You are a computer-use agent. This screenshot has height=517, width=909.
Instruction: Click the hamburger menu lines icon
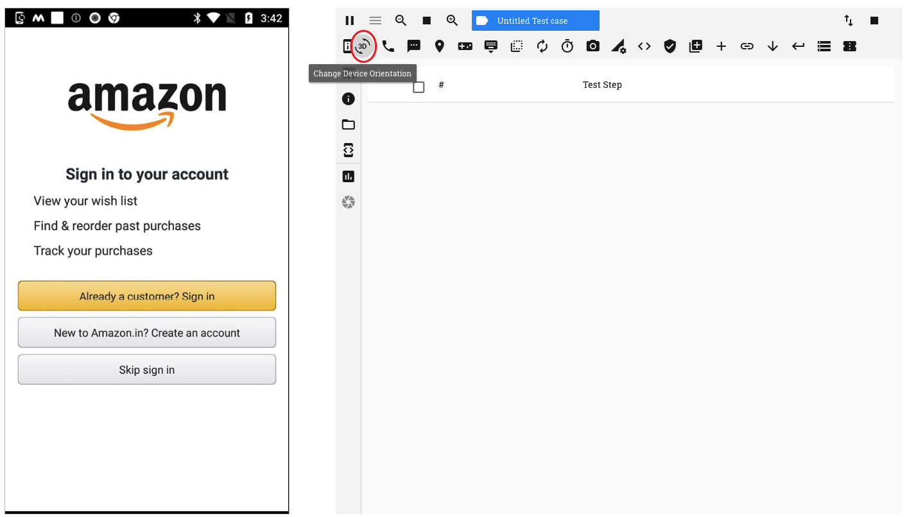(x=376, y=21)
